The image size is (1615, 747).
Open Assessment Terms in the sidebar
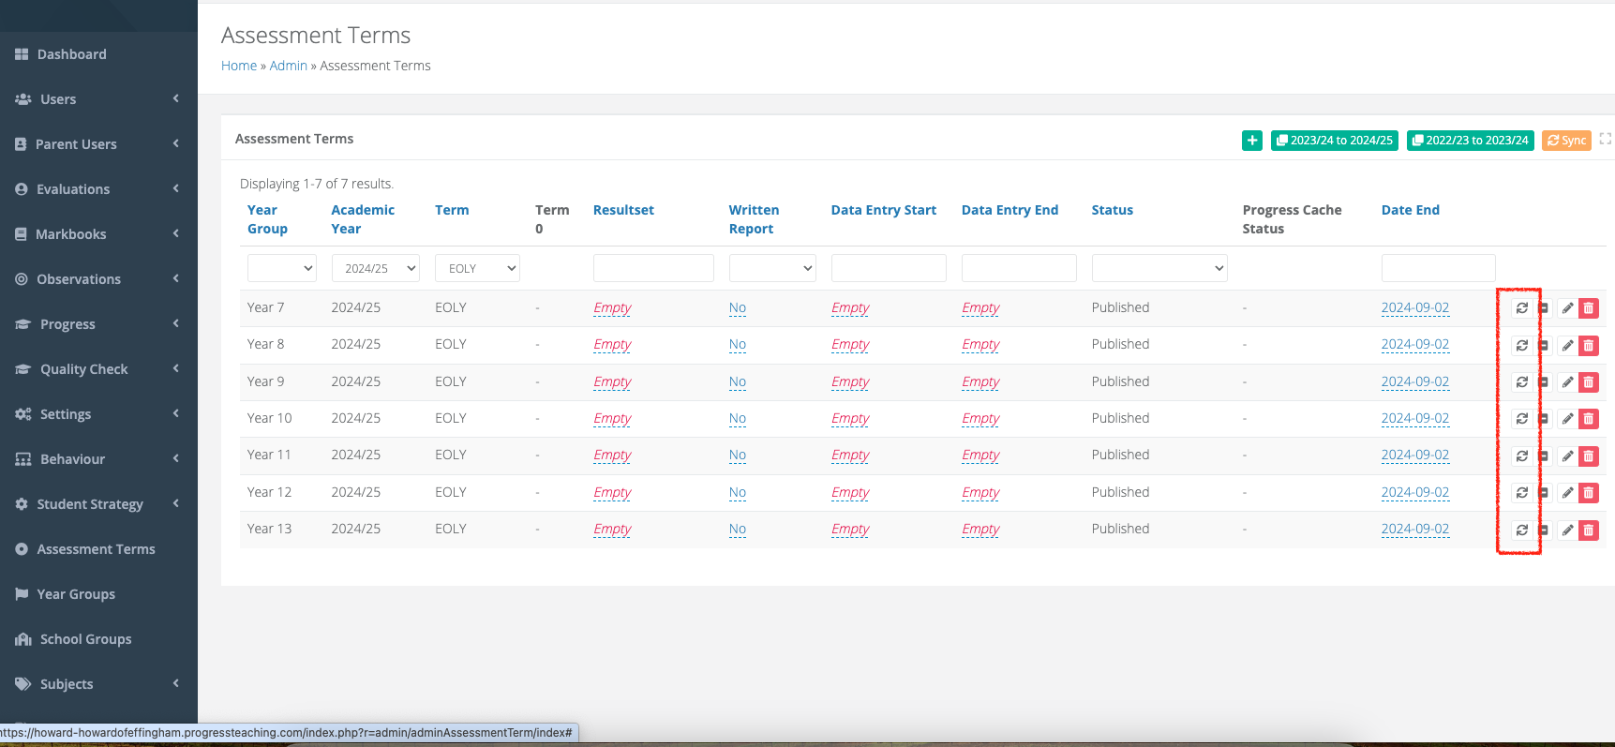coord(96,549)
